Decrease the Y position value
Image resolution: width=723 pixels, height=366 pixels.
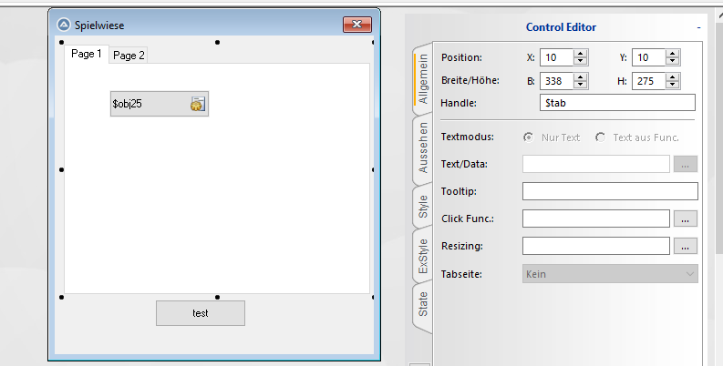673,61
